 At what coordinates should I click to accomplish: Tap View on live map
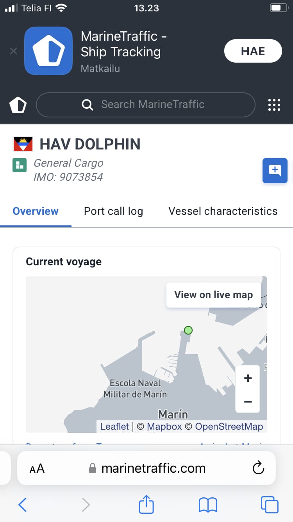tap(213, 294)
